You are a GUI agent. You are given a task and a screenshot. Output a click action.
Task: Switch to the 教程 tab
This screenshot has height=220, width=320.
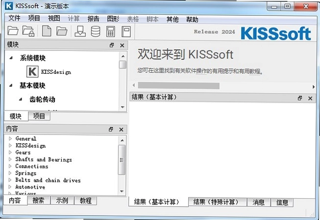tap(85, 200)
